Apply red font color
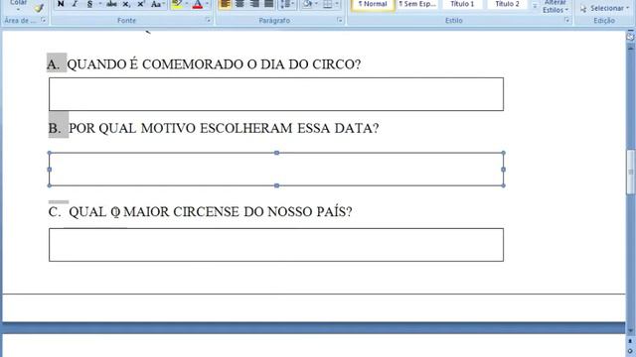The height and width of the screenshot is (357, 636). pos(198,4)
